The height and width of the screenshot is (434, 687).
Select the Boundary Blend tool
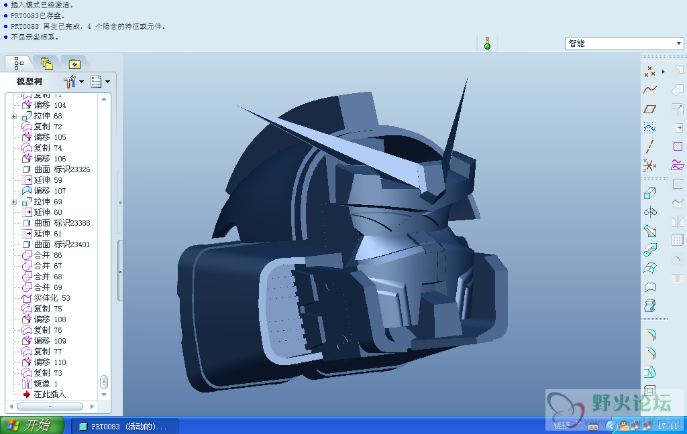click(649, 268)
